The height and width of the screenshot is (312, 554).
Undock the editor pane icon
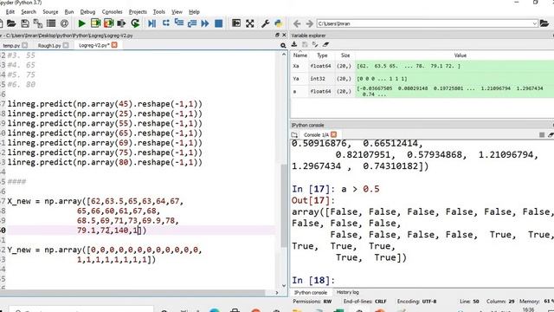[277, 35]
